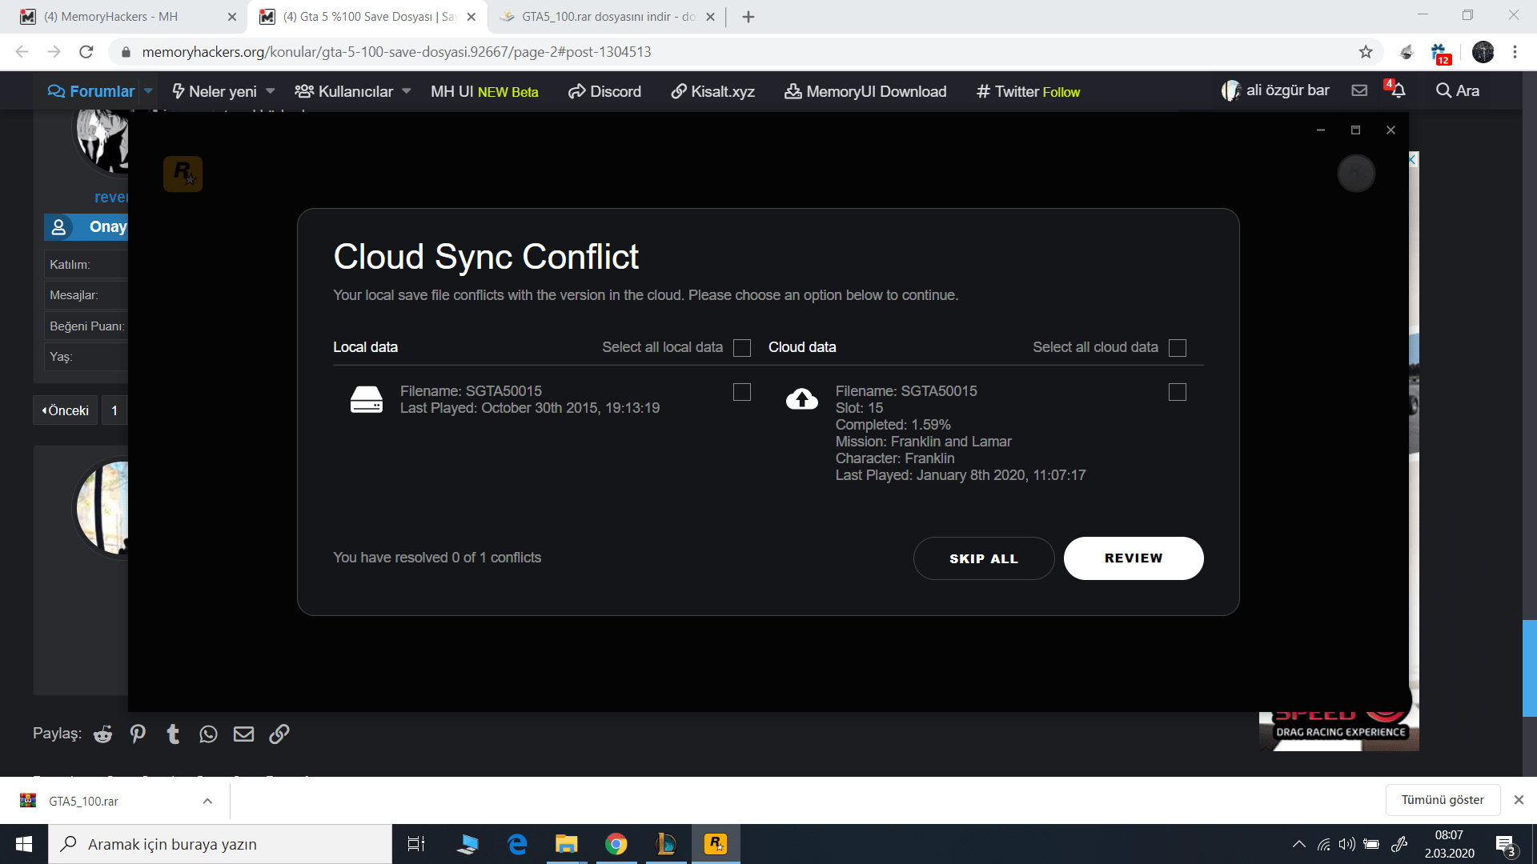Share post on WhatsApp
The width and height of the screenshot is (1537, 864).
point(208,734)
